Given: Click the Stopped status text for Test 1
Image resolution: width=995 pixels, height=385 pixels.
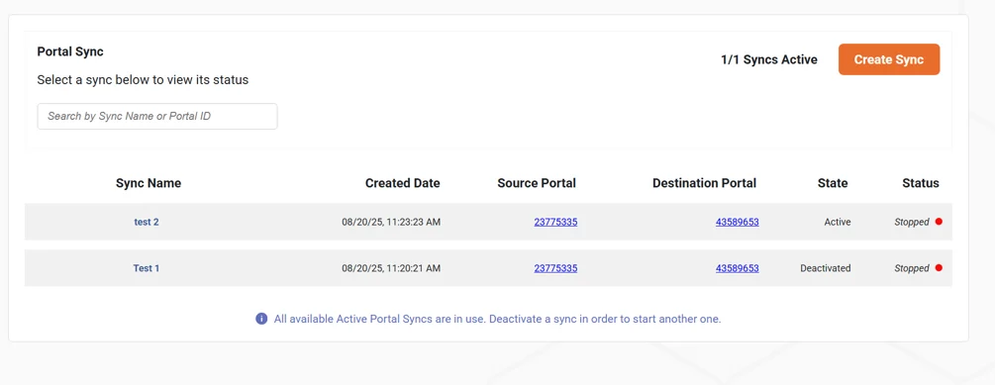Looking at the screenshot, I should (912, 268).
